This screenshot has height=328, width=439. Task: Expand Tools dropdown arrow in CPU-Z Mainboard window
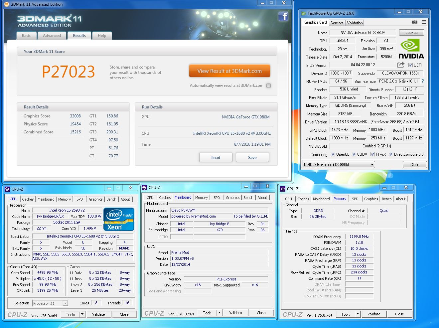click(x=219, y=313)
